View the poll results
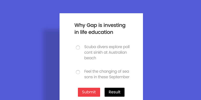Image resolution: width=201 pixels, height=100 pixels. pos(115,92)
